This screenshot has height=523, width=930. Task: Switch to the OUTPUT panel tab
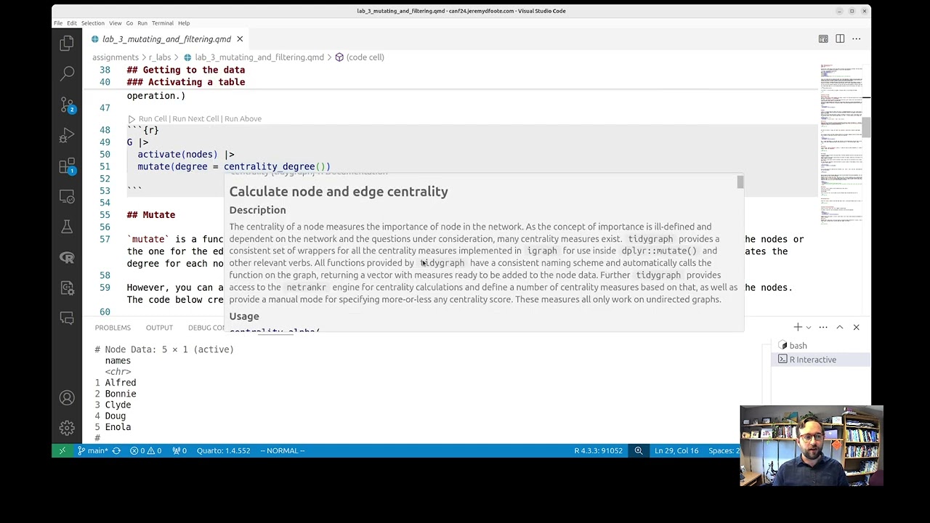(159, 328)
